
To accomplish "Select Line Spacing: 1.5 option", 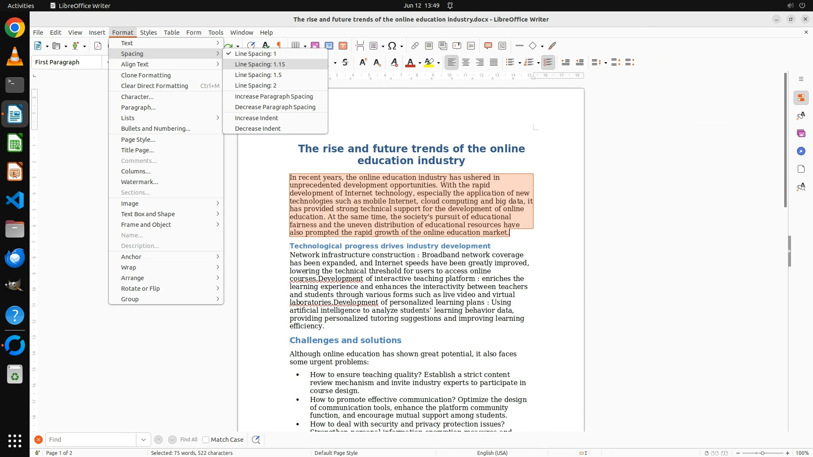I will (x=258, y=75).
